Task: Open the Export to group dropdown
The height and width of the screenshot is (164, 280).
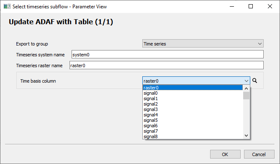Action: coord(203,44)
